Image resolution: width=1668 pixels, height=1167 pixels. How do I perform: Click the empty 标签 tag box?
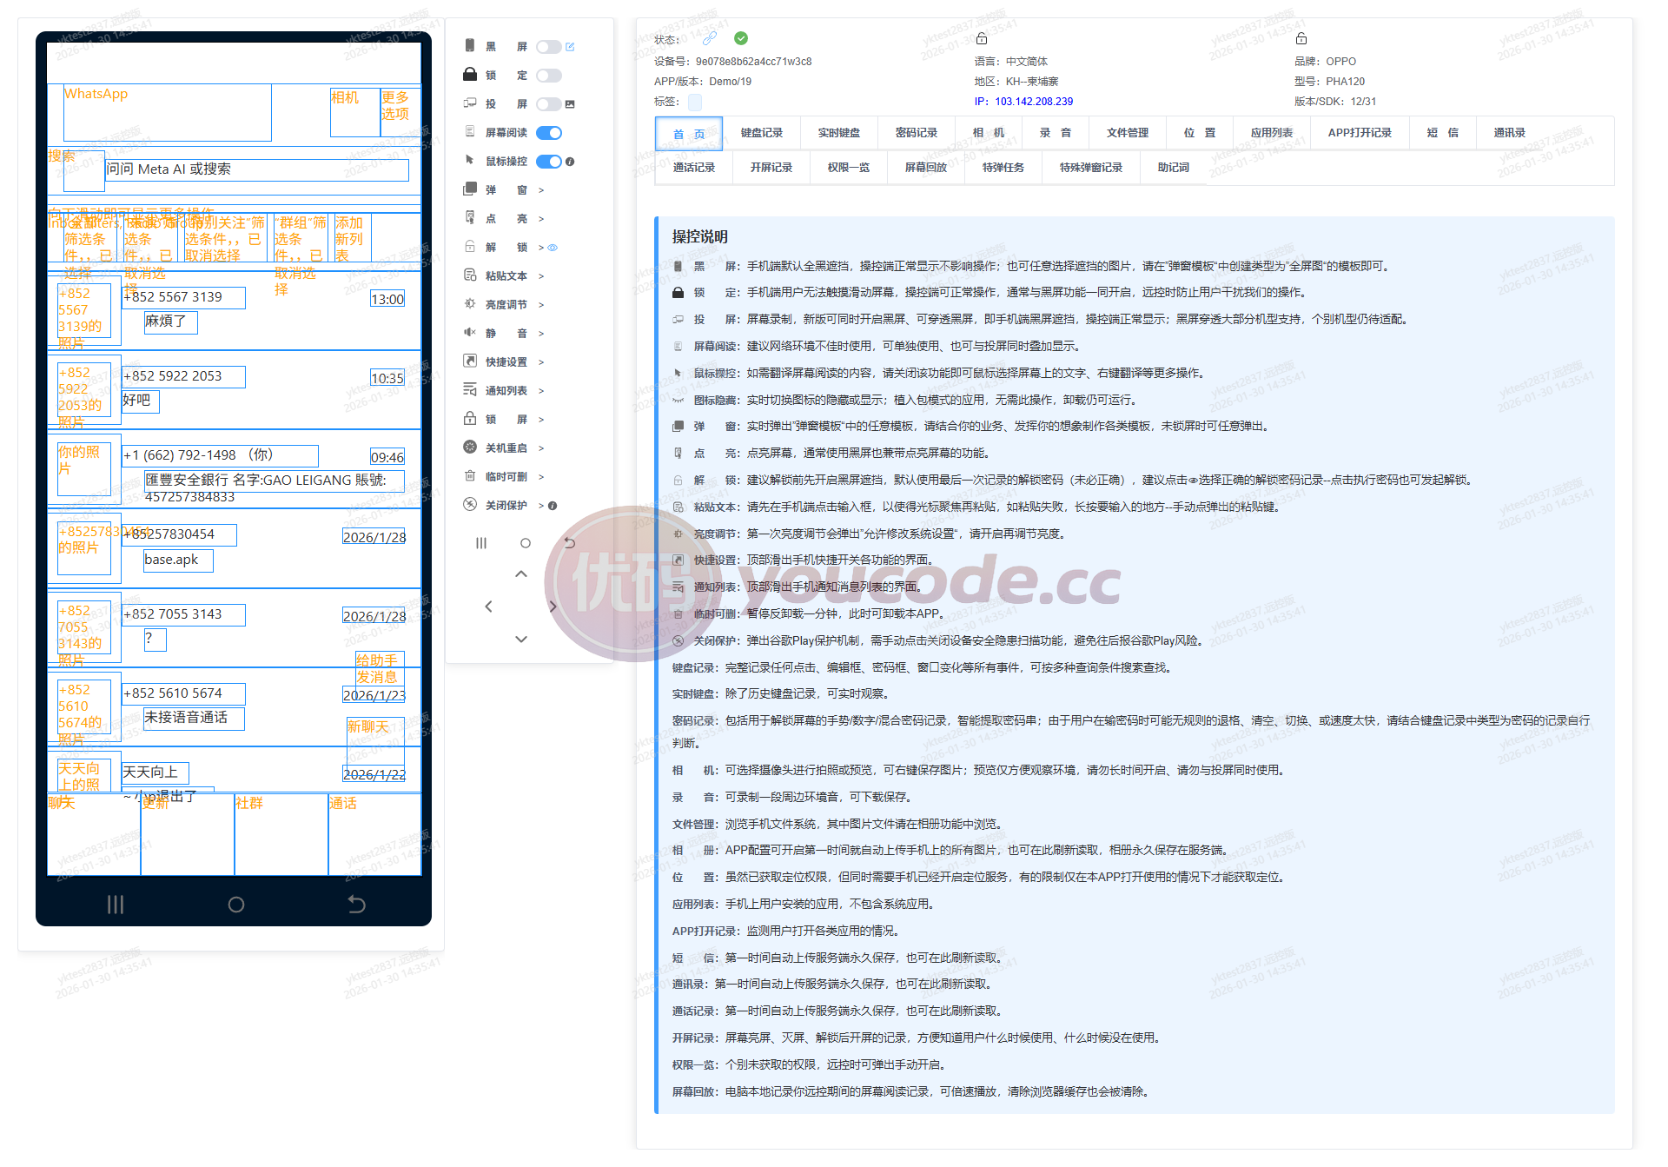pos(695,103)
